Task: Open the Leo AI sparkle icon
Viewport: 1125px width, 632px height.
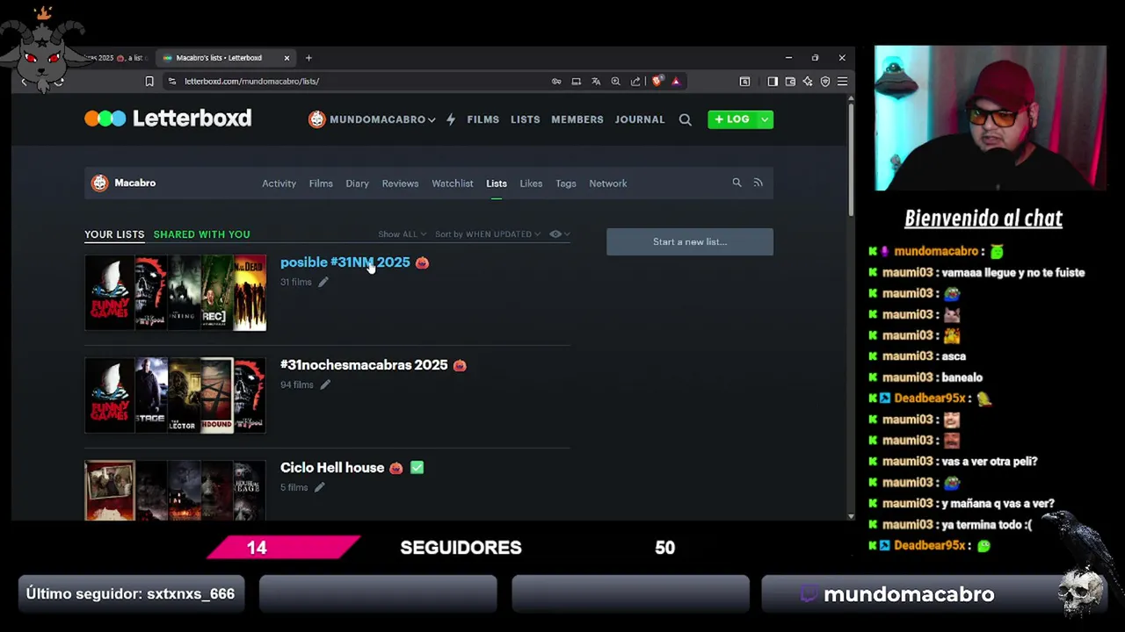Action: pos(808,81)
